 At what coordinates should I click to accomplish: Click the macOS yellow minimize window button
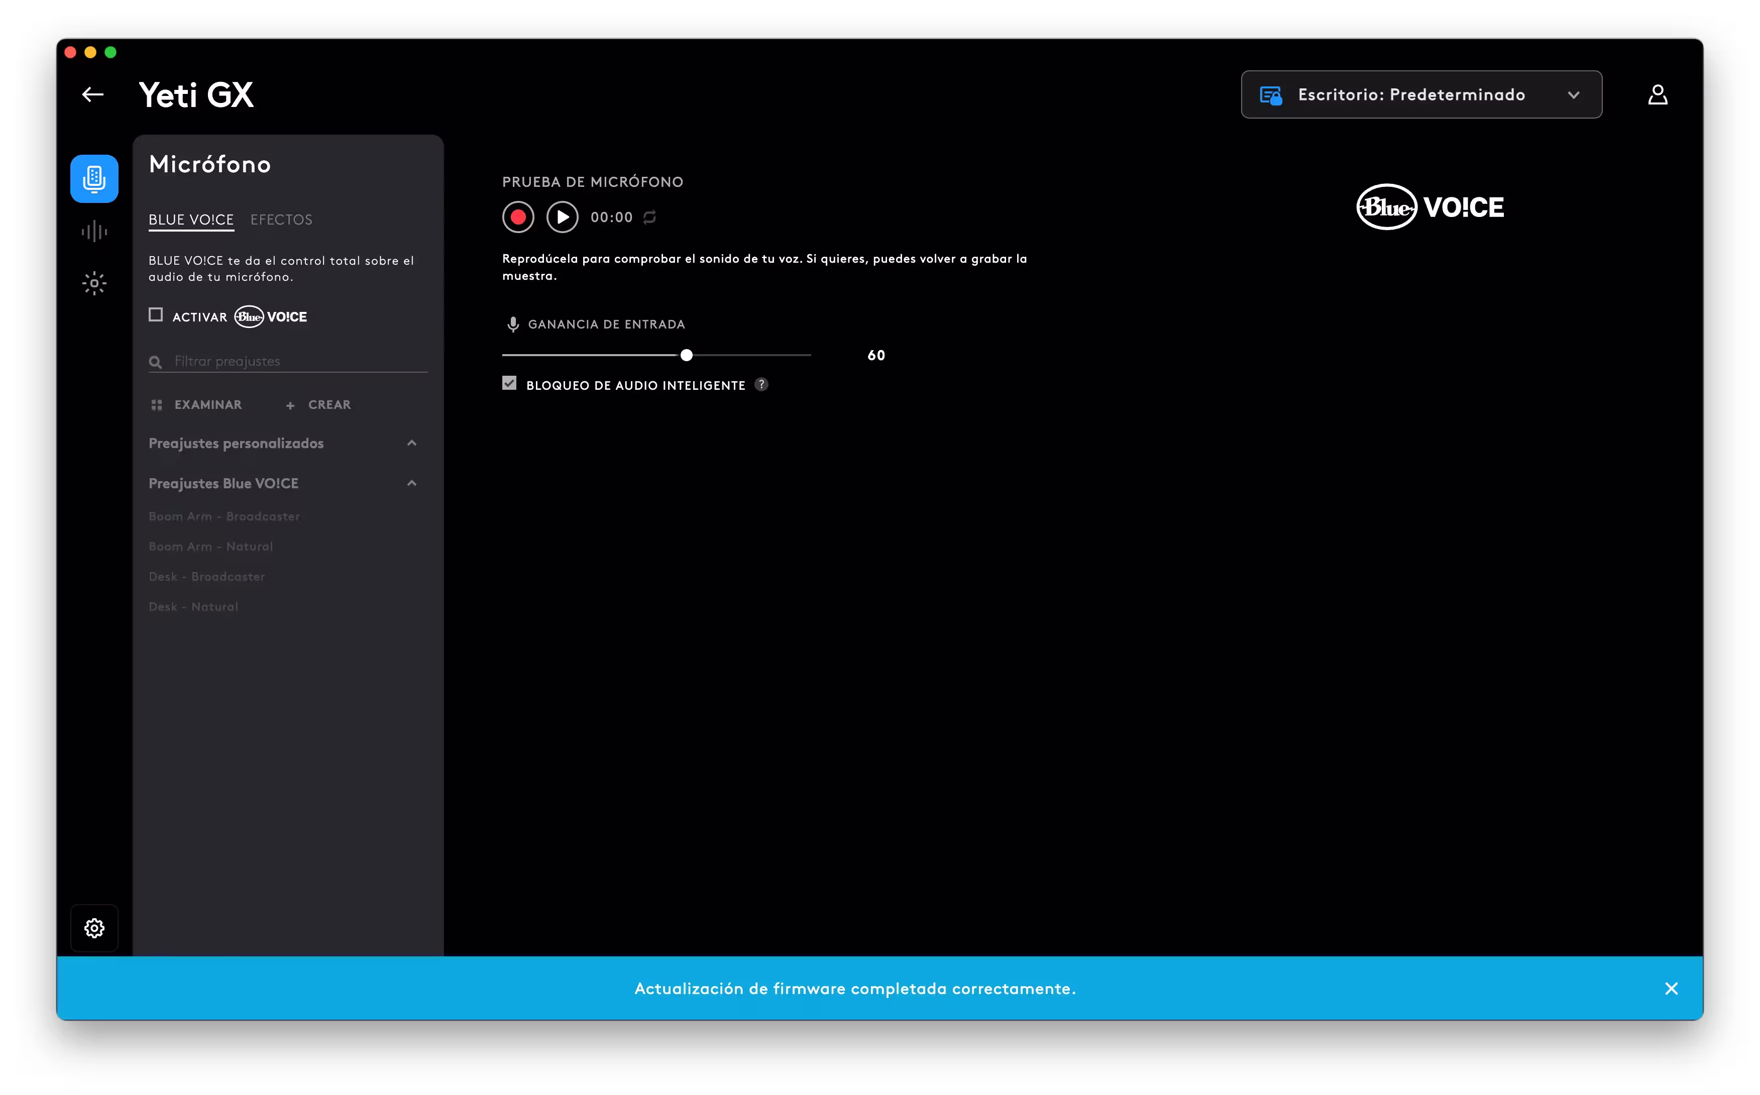(x=90, y=52)
